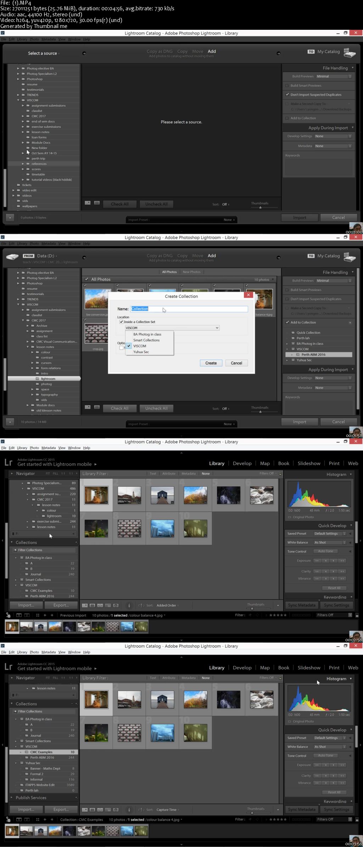
Task: Toggle sort direction icon beside Sort: Added Order
Action: 141,605
